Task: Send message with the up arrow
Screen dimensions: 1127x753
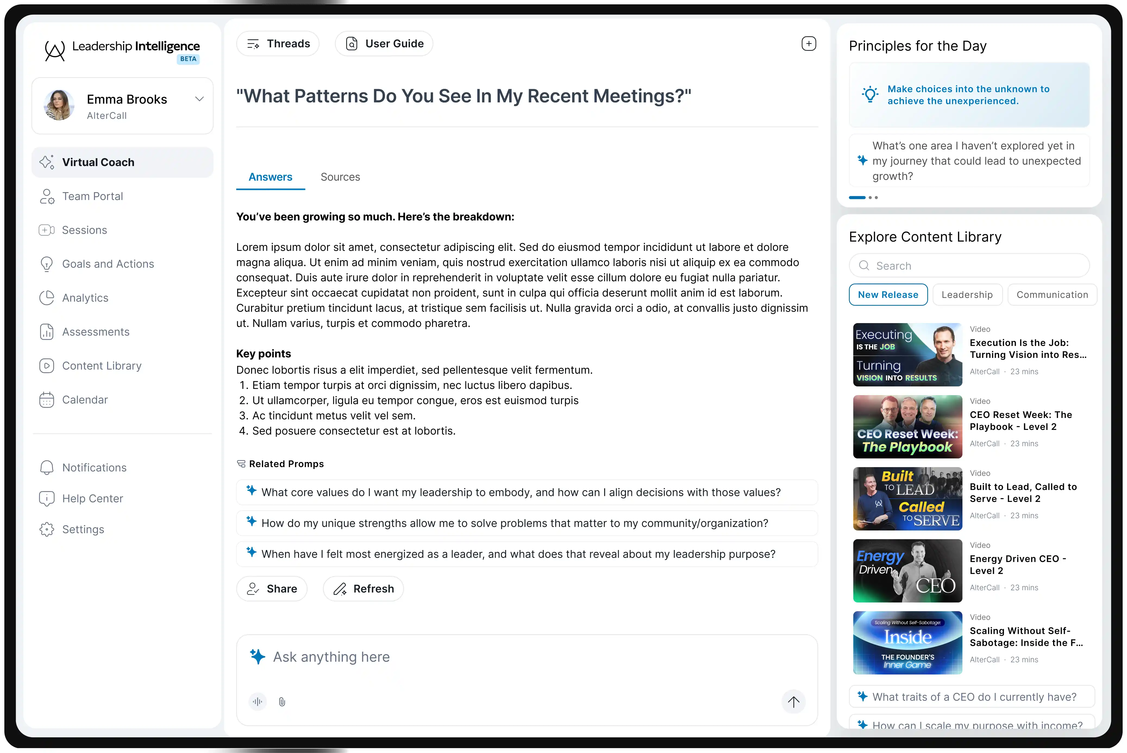Action: [793, 702]
